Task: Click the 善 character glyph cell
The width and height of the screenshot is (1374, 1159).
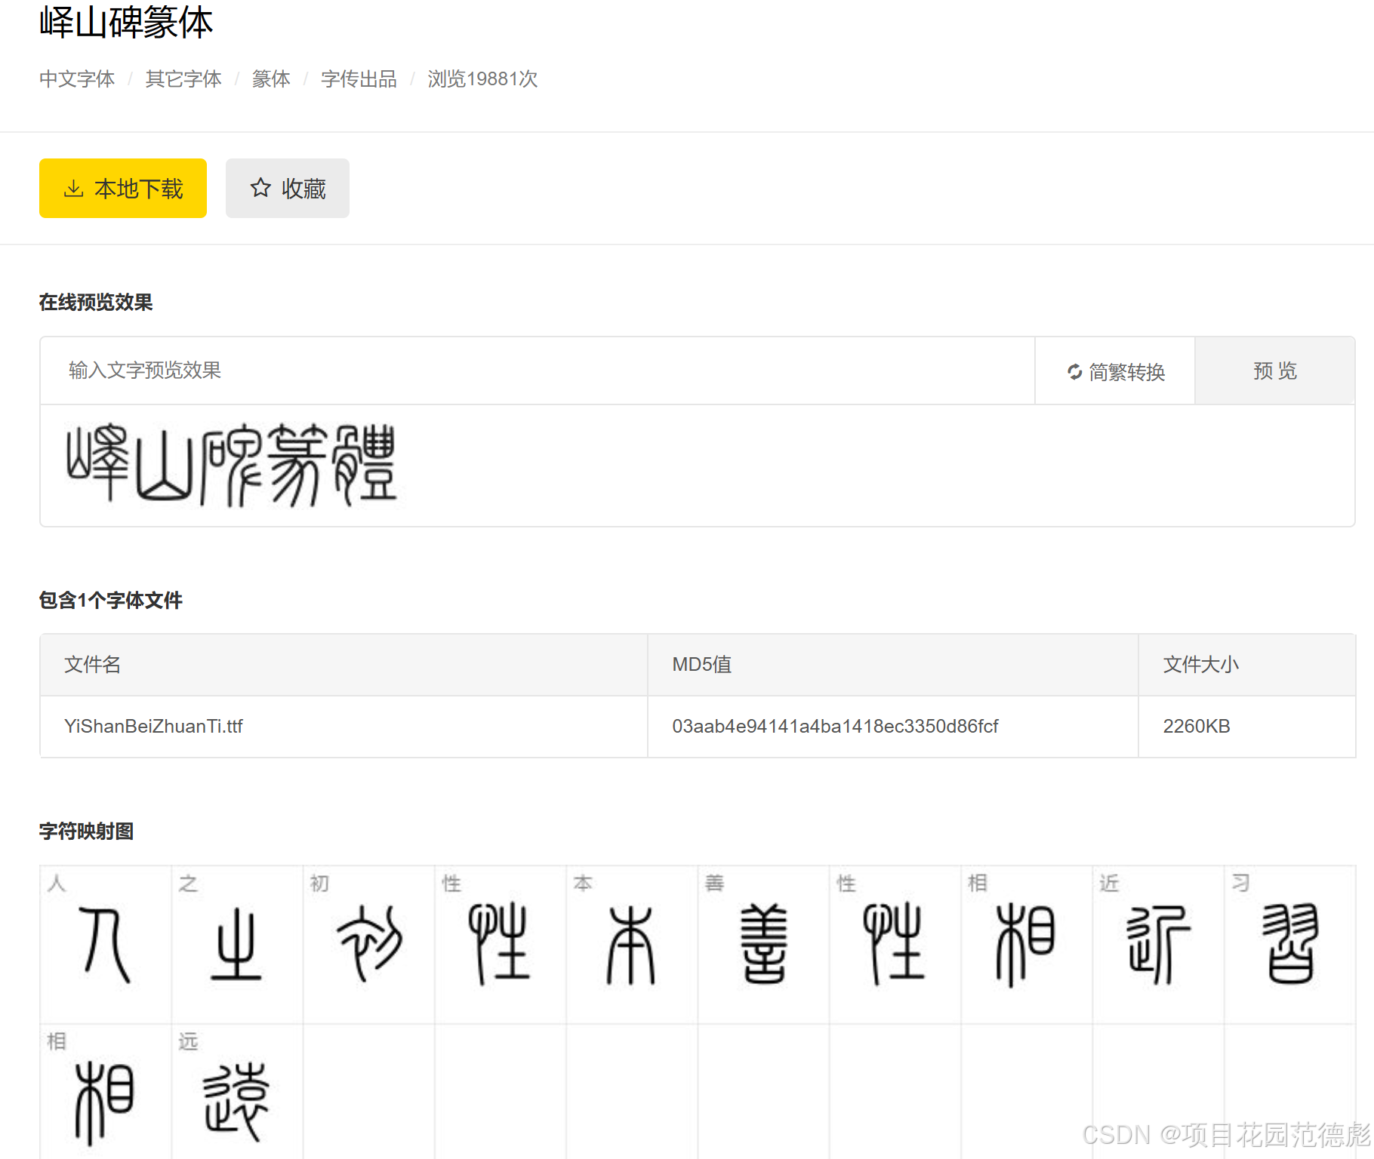Action: pos(763,945)
